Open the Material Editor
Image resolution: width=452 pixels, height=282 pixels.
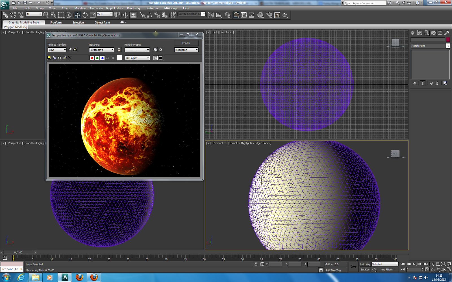coord(260,15)
